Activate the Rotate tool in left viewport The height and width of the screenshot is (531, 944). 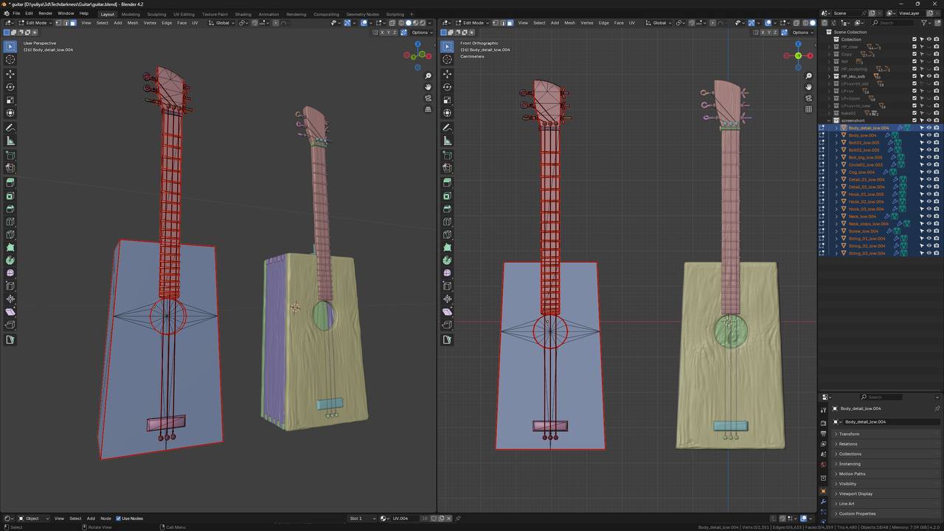(10, 87)
